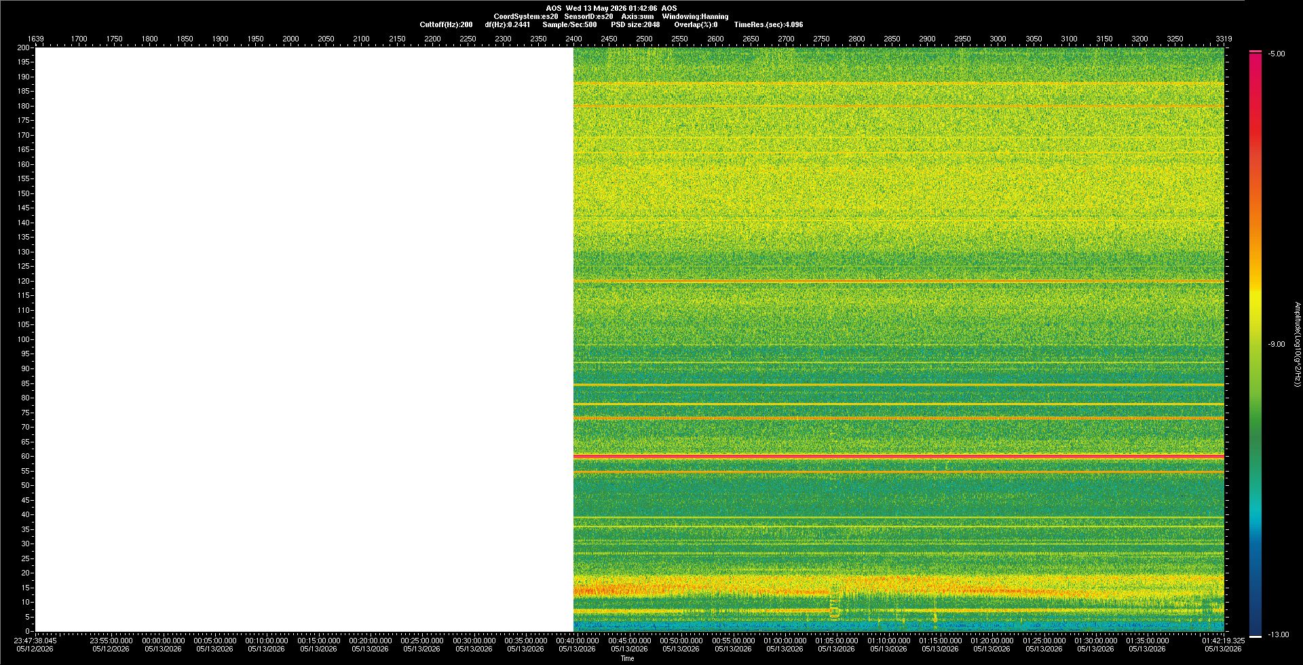Viewport: 1303px width, 665px height.
Task: Select the white lower-limit marker at -13.00
Action: click(x=1255, y=636)
